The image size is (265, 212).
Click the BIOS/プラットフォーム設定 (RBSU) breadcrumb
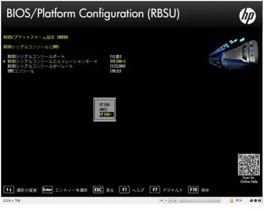36,37
